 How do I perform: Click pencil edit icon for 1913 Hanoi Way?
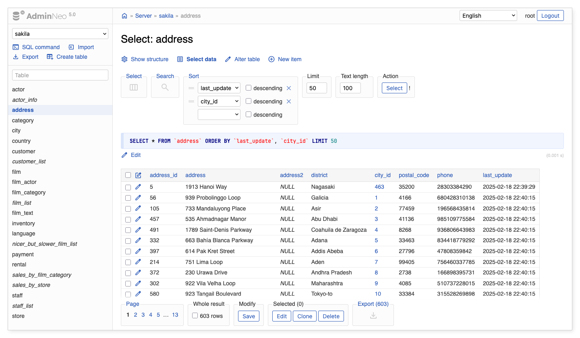138,187
